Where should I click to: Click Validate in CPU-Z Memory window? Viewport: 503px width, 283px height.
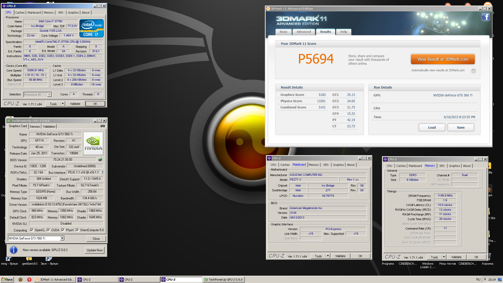coord(456,257)
